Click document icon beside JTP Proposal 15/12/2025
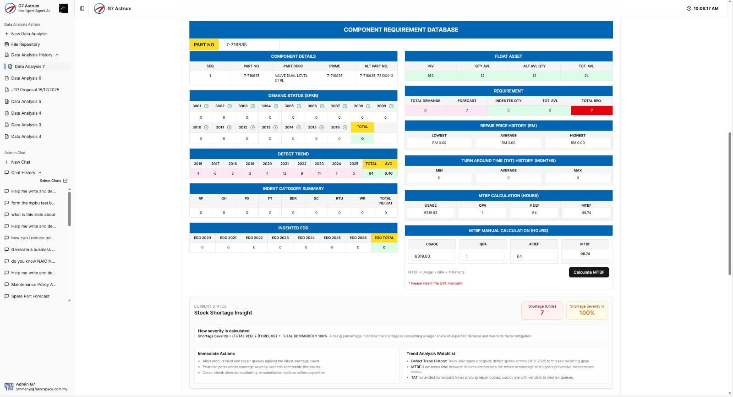 (x=7, y=90)
